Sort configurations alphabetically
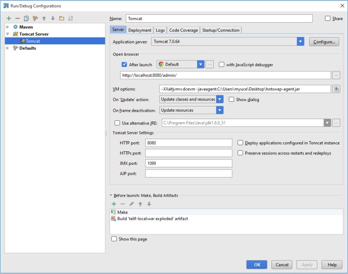The image size is (348, 274). click(70, 18)
